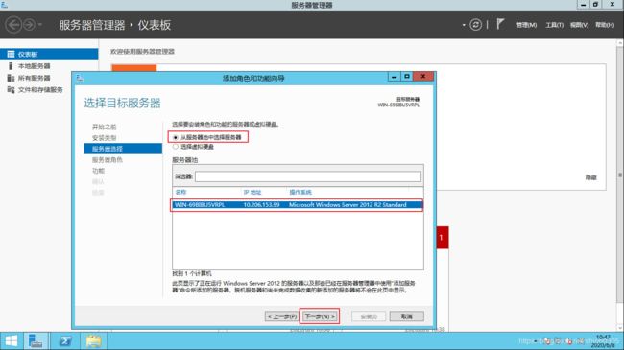This screenshot has width=624, height=350.
Task: Open the Windows Start button
Action: [12, 340]
